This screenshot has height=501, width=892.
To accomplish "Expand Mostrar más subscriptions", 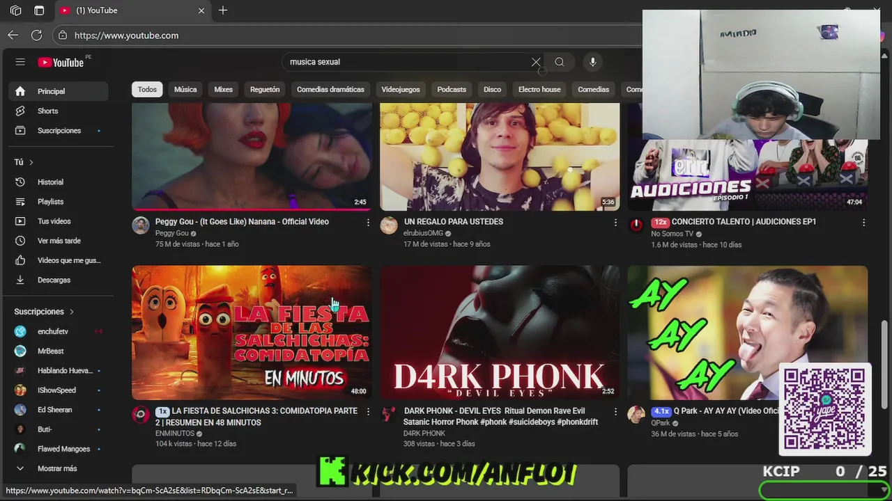I will (58, 468).
